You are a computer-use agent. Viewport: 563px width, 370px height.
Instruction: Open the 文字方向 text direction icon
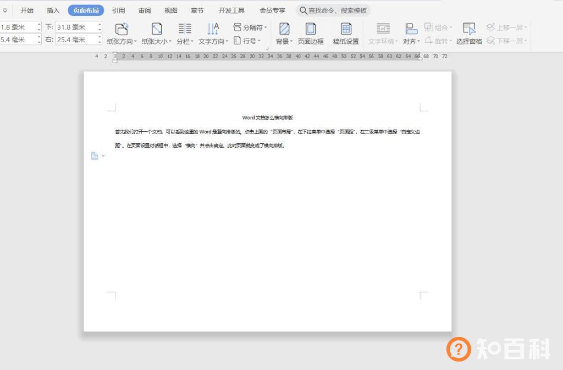click(213, 29)
